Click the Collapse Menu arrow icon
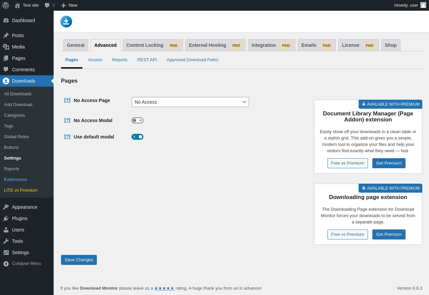The image size is (429, 295). pyautogui.click(x=6, y=264)
